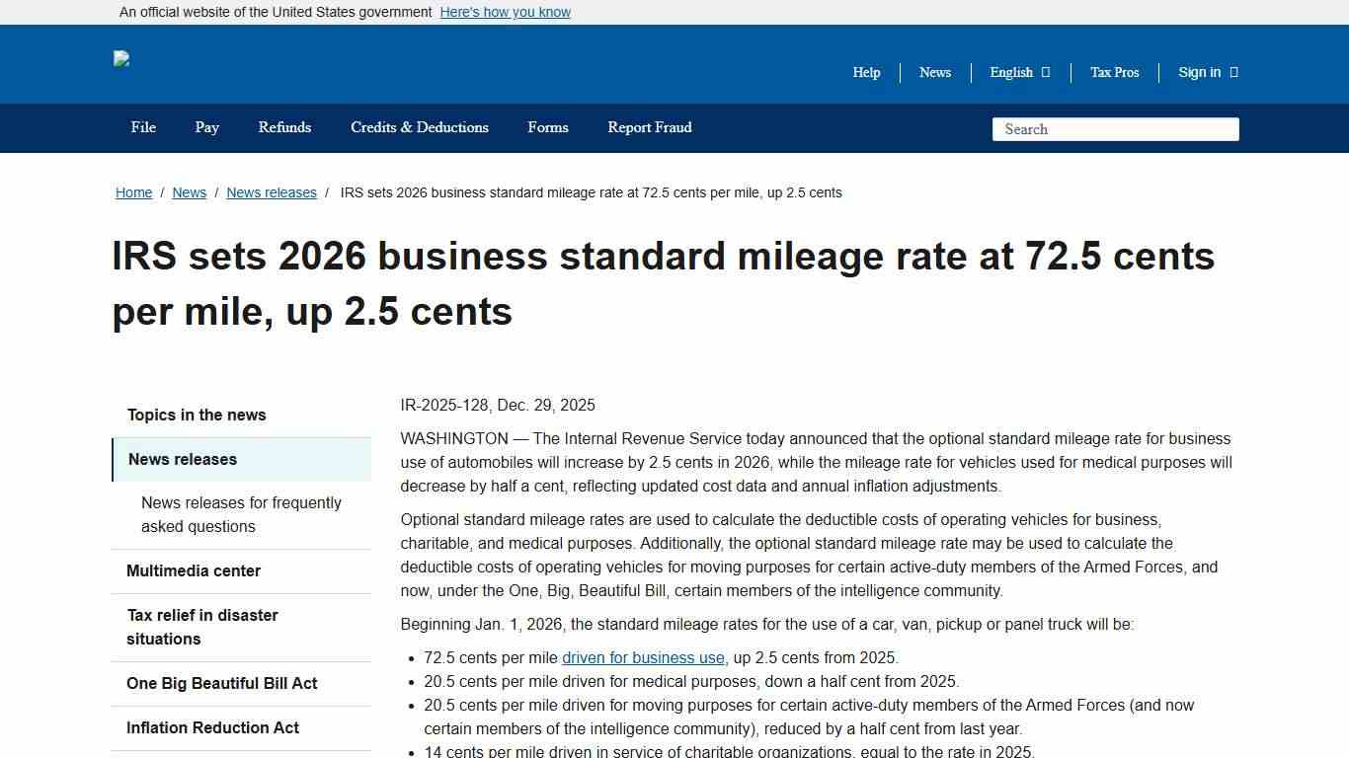Open the driven for business use link
This screenshot has height=758, width=1349.
tap(642, 657)
